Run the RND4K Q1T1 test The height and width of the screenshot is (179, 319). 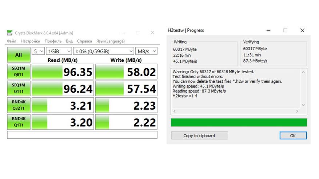coord(19,122)
